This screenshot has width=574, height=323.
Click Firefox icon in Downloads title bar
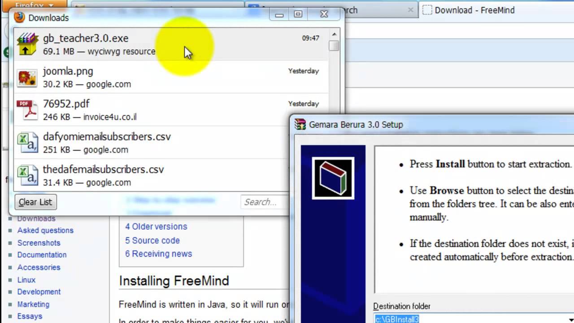[x=19, y=17]
